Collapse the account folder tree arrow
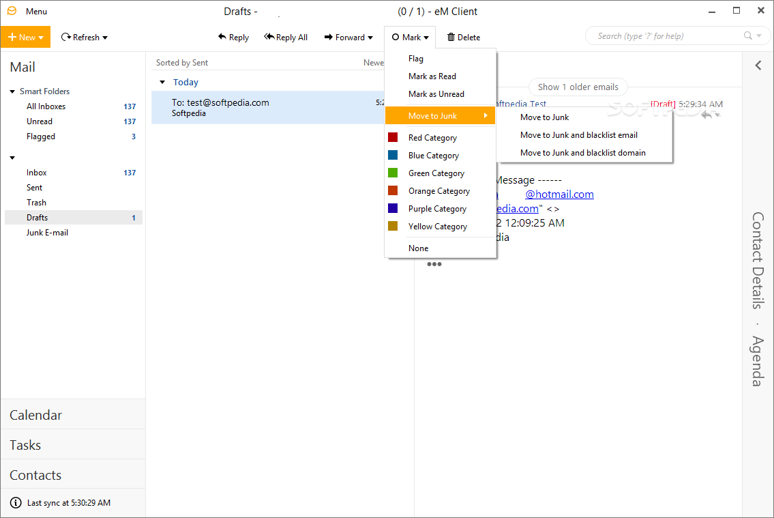The width and height of the screenshot is (774, 518). coord(12,158)
